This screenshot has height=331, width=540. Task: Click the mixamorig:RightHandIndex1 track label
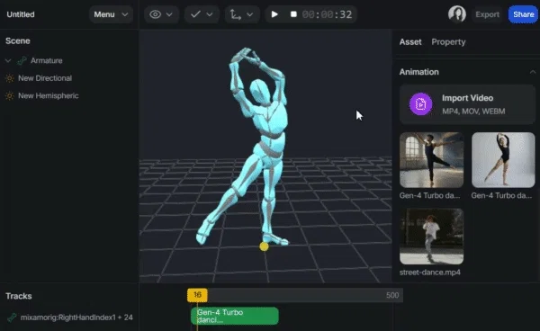click(76, 318)
